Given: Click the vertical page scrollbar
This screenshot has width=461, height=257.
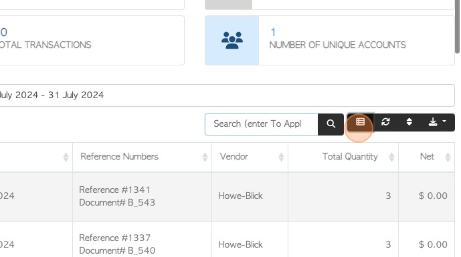Looking at the screenshot, I should point(457,27).
